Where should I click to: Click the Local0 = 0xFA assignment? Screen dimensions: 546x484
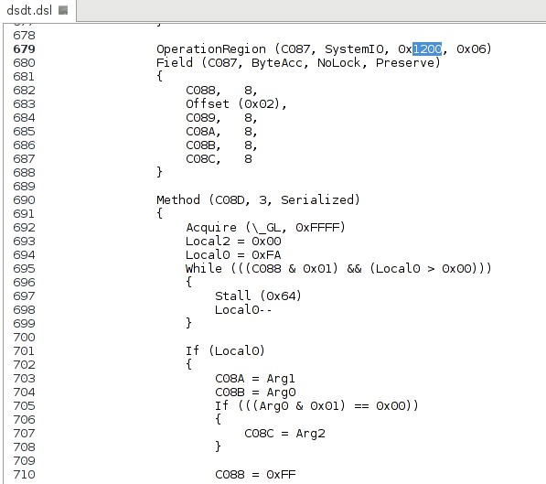tap(233, 255)
